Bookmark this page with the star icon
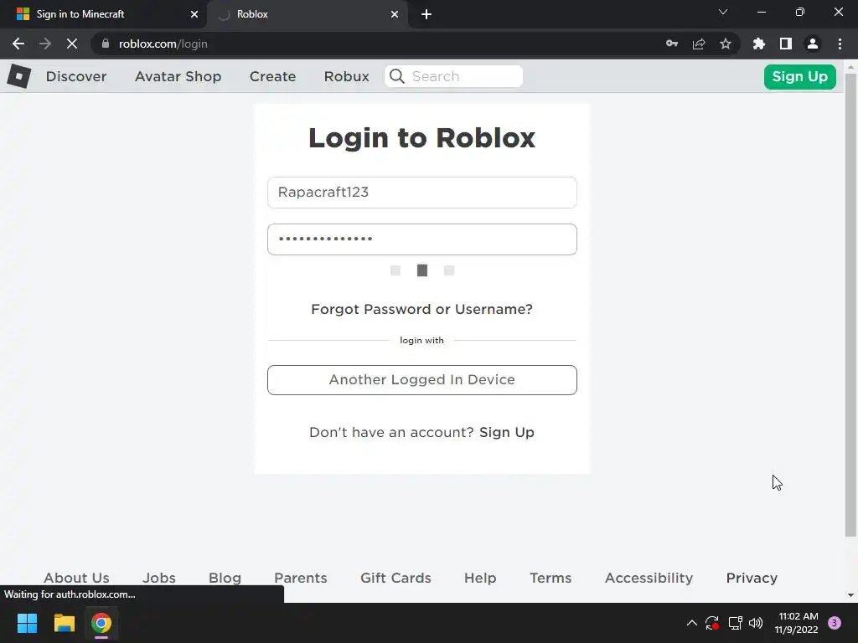 [x=726, y=44]
